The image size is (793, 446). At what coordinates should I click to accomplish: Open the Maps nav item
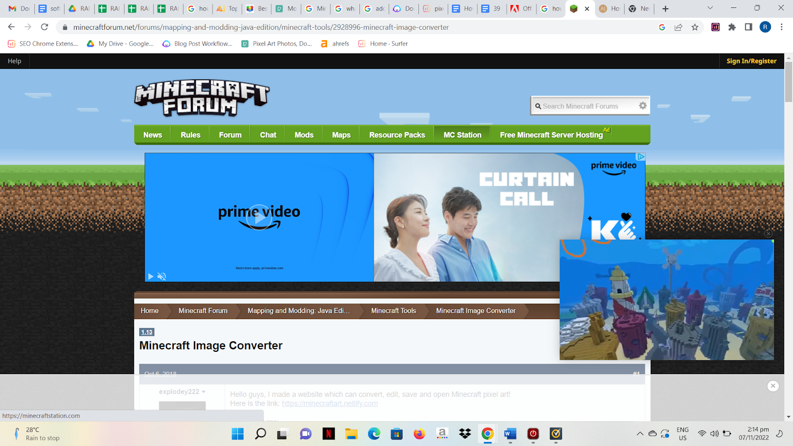(341, 135)
